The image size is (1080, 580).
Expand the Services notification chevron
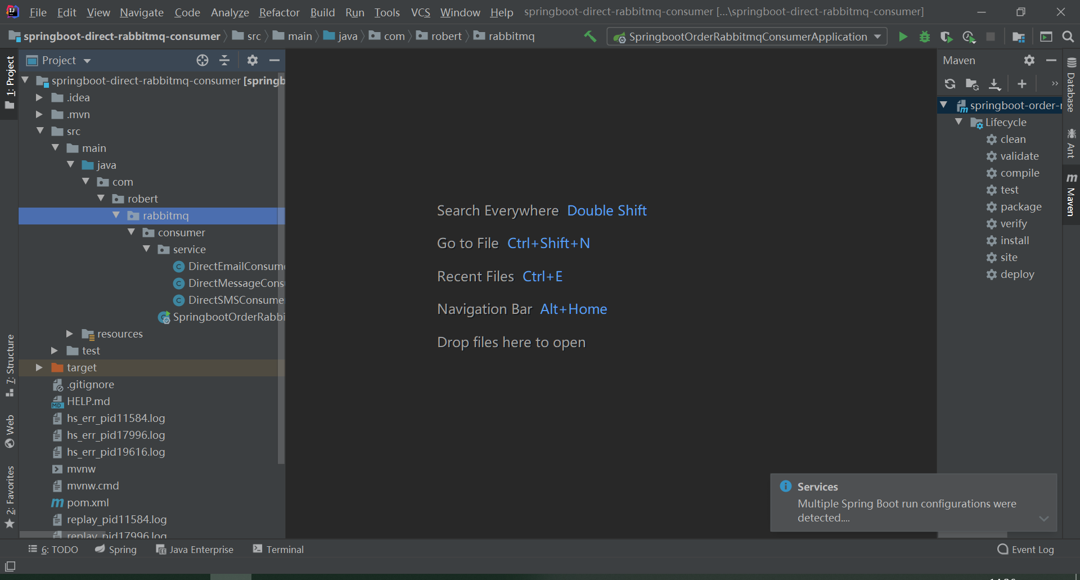coord(1044,518)
